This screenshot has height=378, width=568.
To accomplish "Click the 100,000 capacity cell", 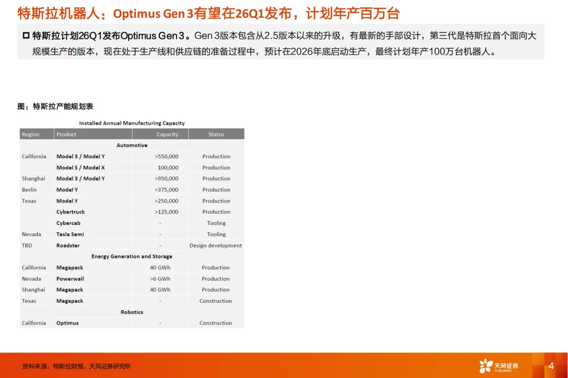I will coord(168,168).
